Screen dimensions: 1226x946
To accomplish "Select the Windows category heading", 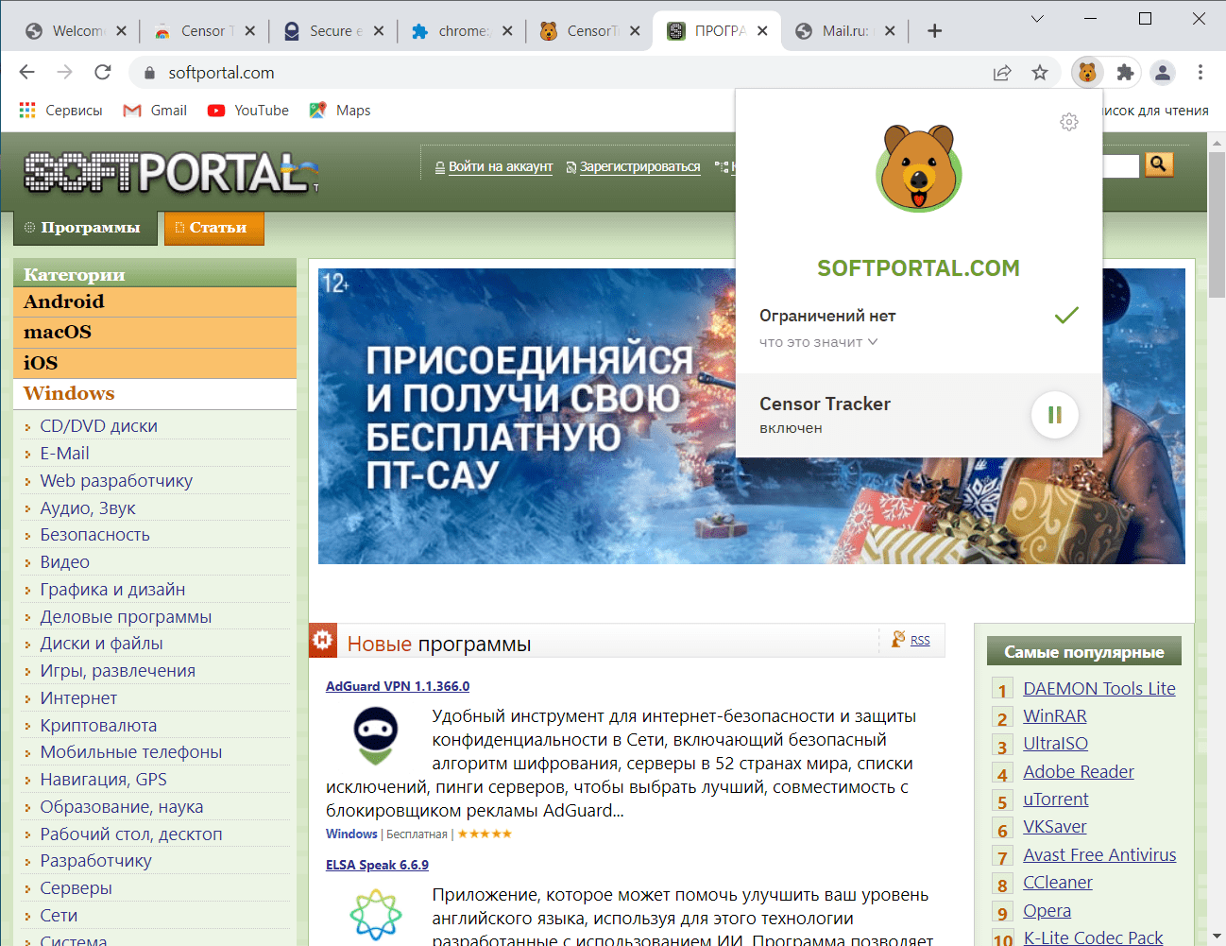I will click(x=155, y=394).
